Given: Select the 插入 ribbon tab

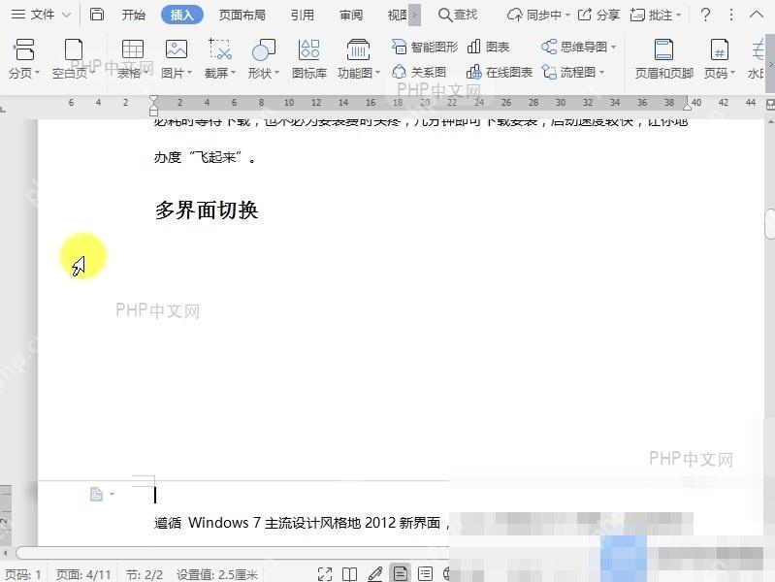Looking at the screenshot, I should pyautogui.click(x=182, y=15).
